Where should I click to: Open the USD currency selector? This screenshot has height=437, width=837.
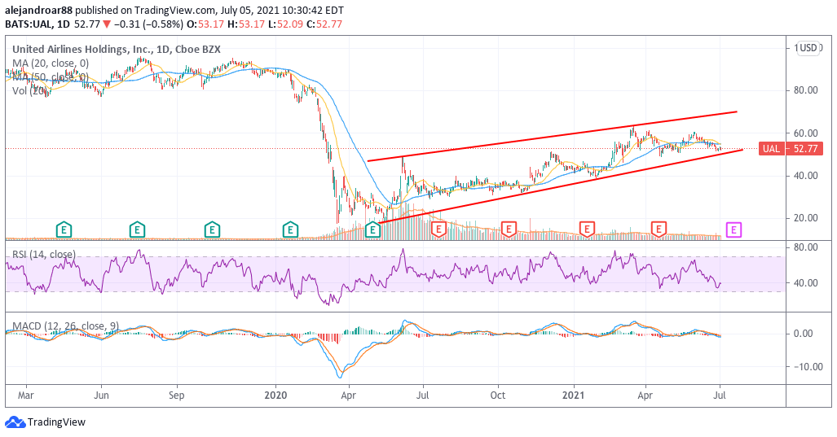tap(808, 48)
